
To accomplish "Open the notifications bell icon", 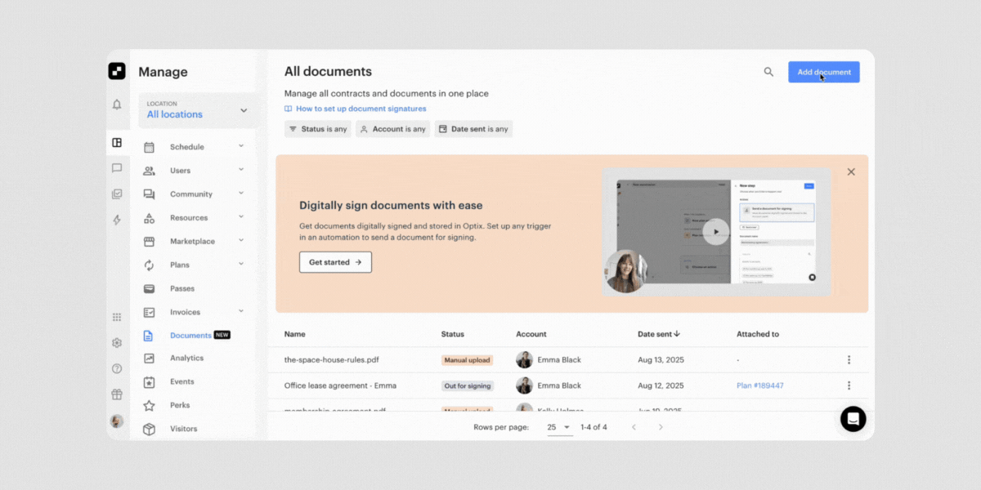I will (x=117, y=105).
